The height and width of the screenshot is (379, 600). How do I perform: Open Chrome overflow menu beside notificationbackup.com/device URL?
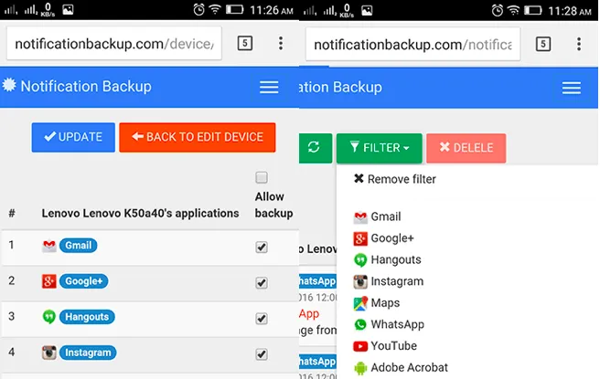pos(281,43)
